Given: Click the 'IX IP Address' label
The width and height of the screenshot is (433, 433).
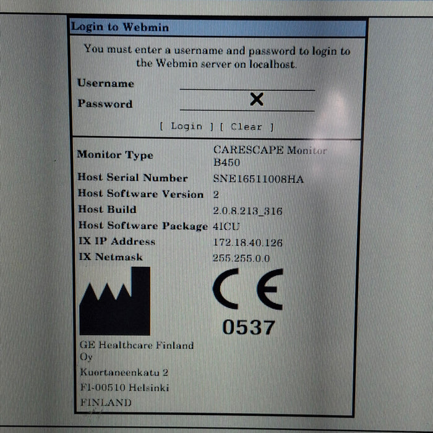Looking at the screenshot, I should [117, 241].
